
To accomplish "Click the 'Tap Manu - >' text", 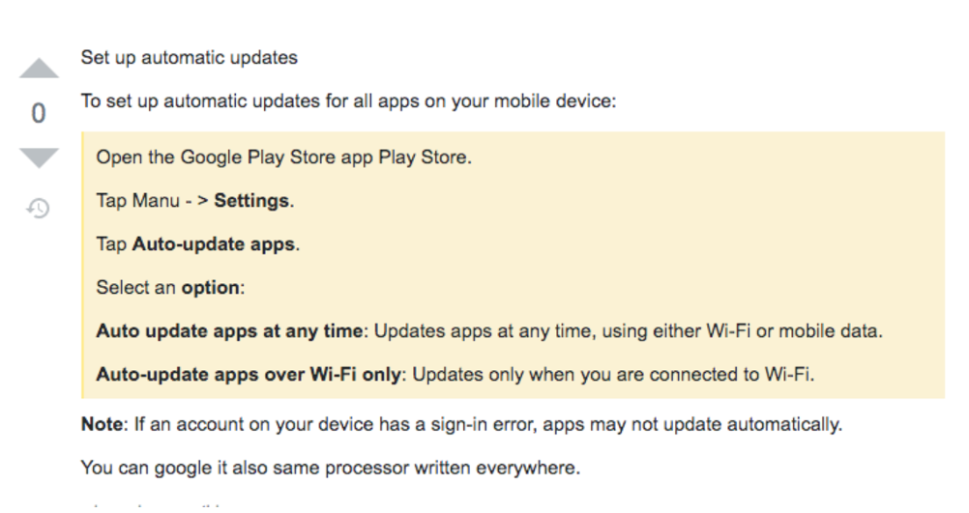I will tap(152, 201).
